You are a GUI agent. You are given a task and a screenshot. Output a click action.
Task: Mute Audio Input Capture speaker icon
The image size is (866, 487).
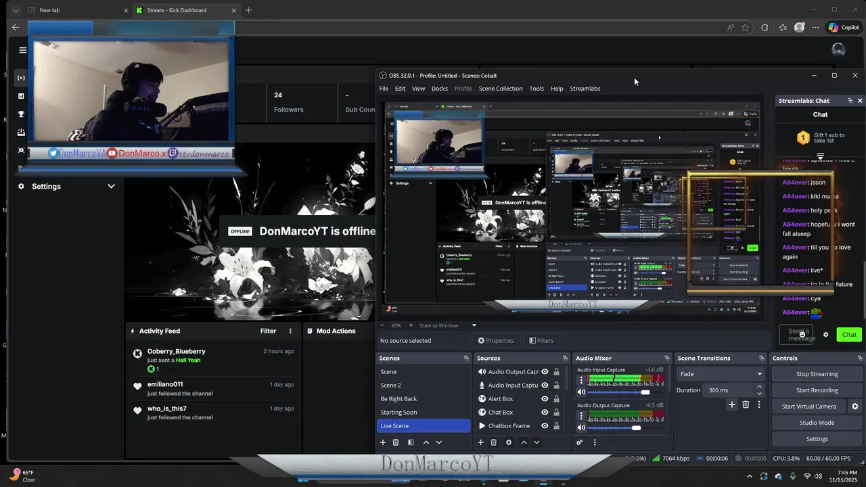580,392
